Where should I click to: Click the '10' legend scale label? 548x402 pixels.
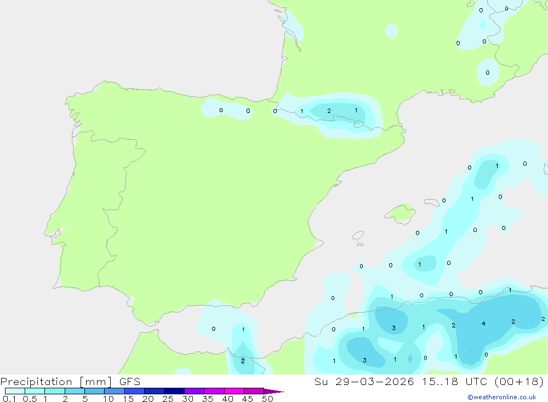(109, 399)
